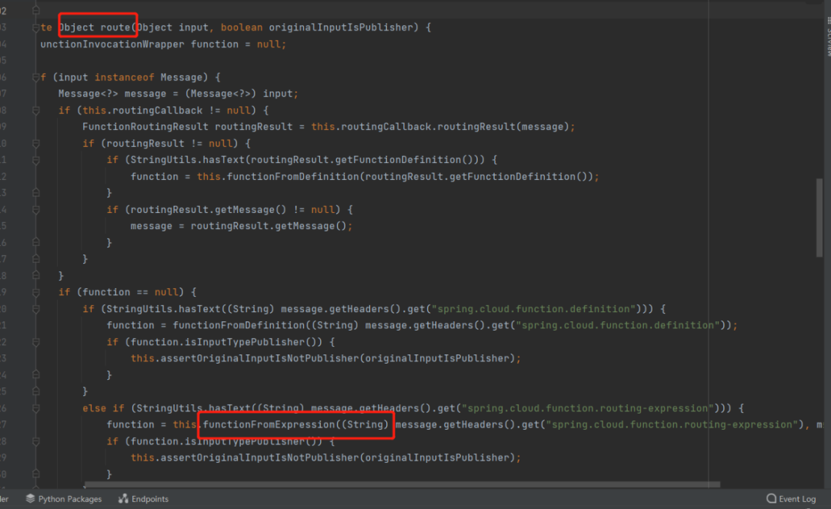The height and width of the screenshot is (509, 831).
Task: Click 'this.functionFromDefinition(' call on routingResult line
Action: click(x=281, y=177)
